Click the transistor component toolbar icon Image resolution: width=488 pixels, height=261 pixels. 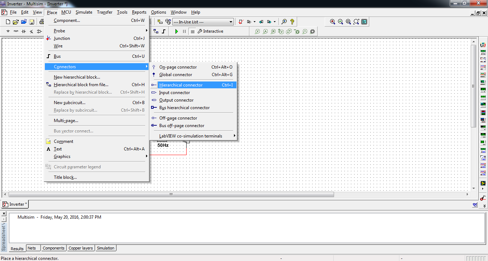click(32, 32)
